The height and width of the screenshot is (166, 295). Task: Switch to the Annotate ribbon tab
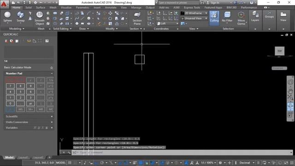pos(111,7)
